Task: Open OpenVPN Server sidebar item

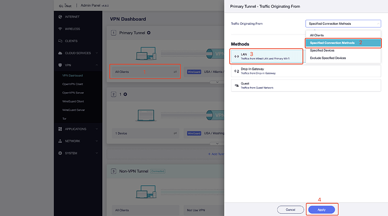Action: click(x=73, y=93)
